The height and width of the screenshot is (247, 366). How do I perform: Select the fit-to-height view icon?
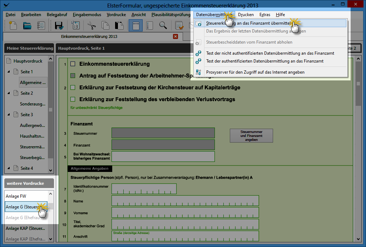coord(149,25)
